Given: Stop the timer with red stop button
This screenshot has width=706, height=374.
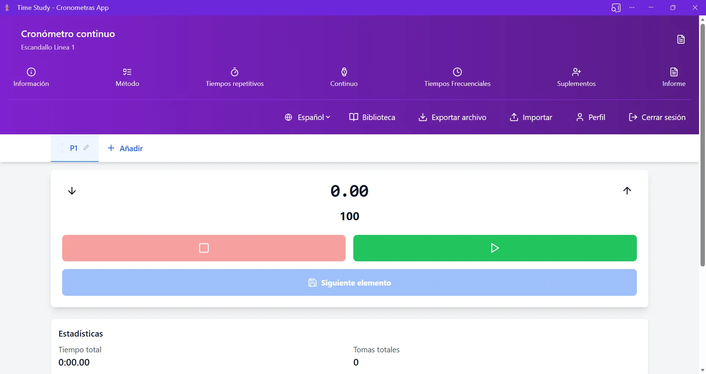Looking at the screenshot, I should [x=204, y=248].
